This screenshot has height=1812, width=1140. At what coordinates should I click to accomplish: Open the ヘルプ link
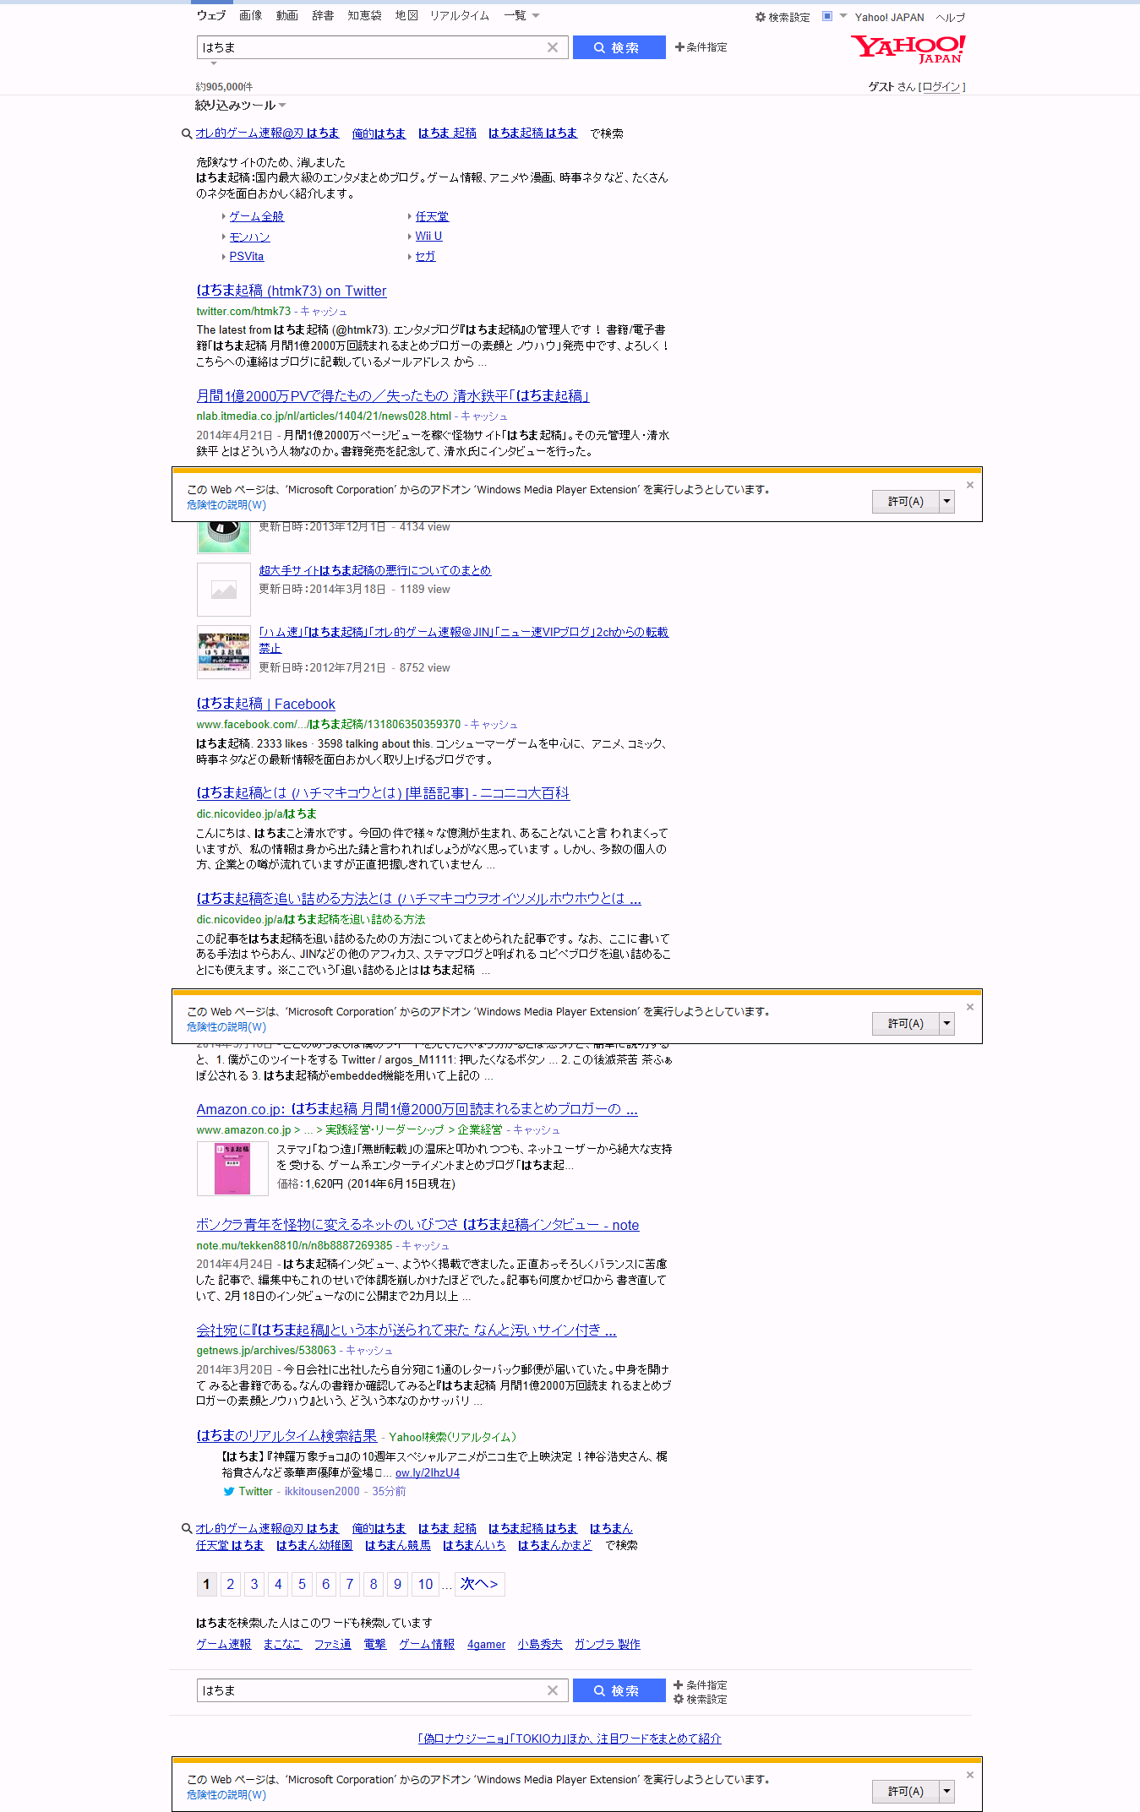951,17
